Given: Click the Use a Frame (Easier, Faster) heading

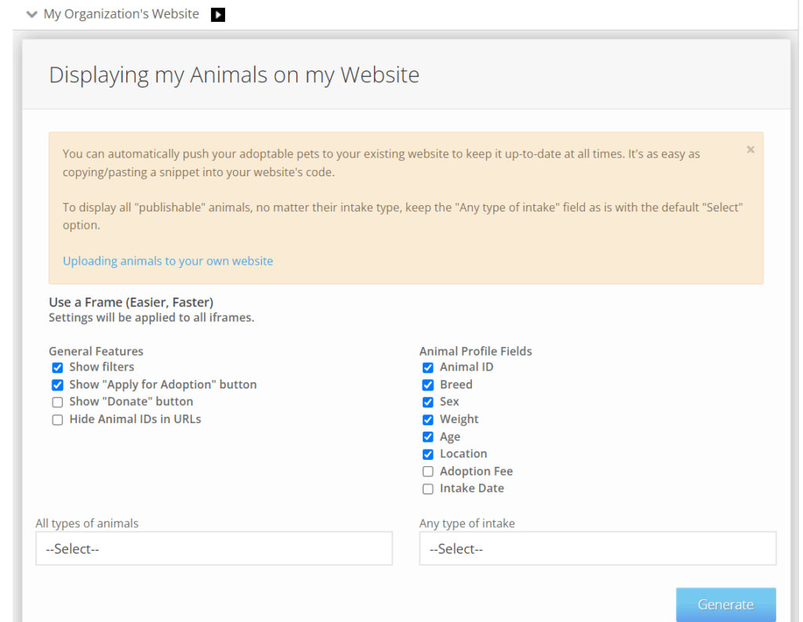Looking at the screenshot, I should [131, 302].
